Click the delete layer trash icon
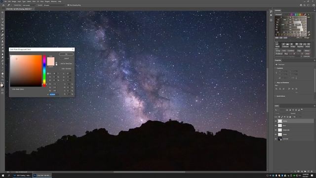Screen dimensions: 316x178 pyautogui.click(x=312, y=172)
